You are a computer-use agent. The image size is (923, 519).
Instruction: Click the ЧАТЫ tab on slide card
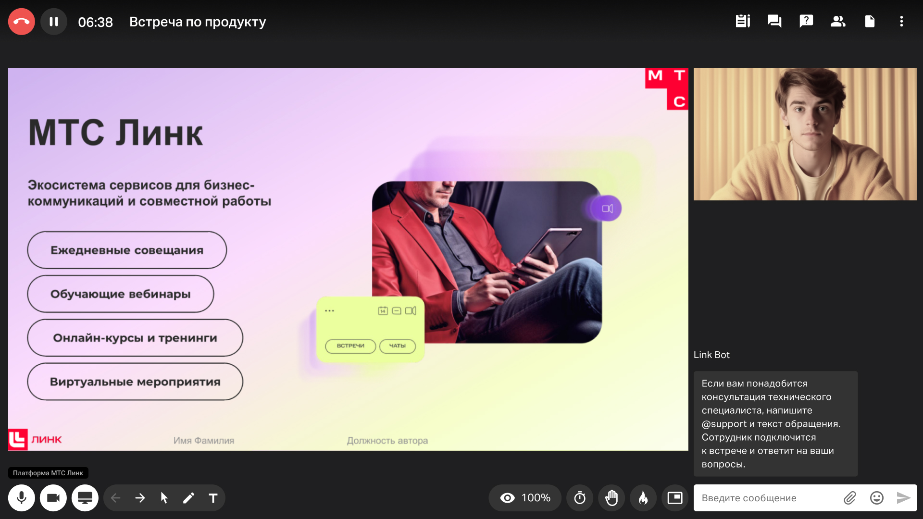click(398, 346)
